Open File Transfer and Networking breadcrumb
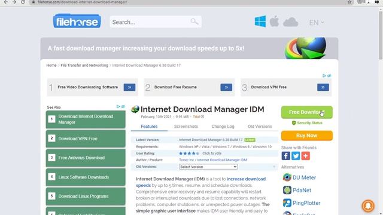 click(x=84, y=65)
